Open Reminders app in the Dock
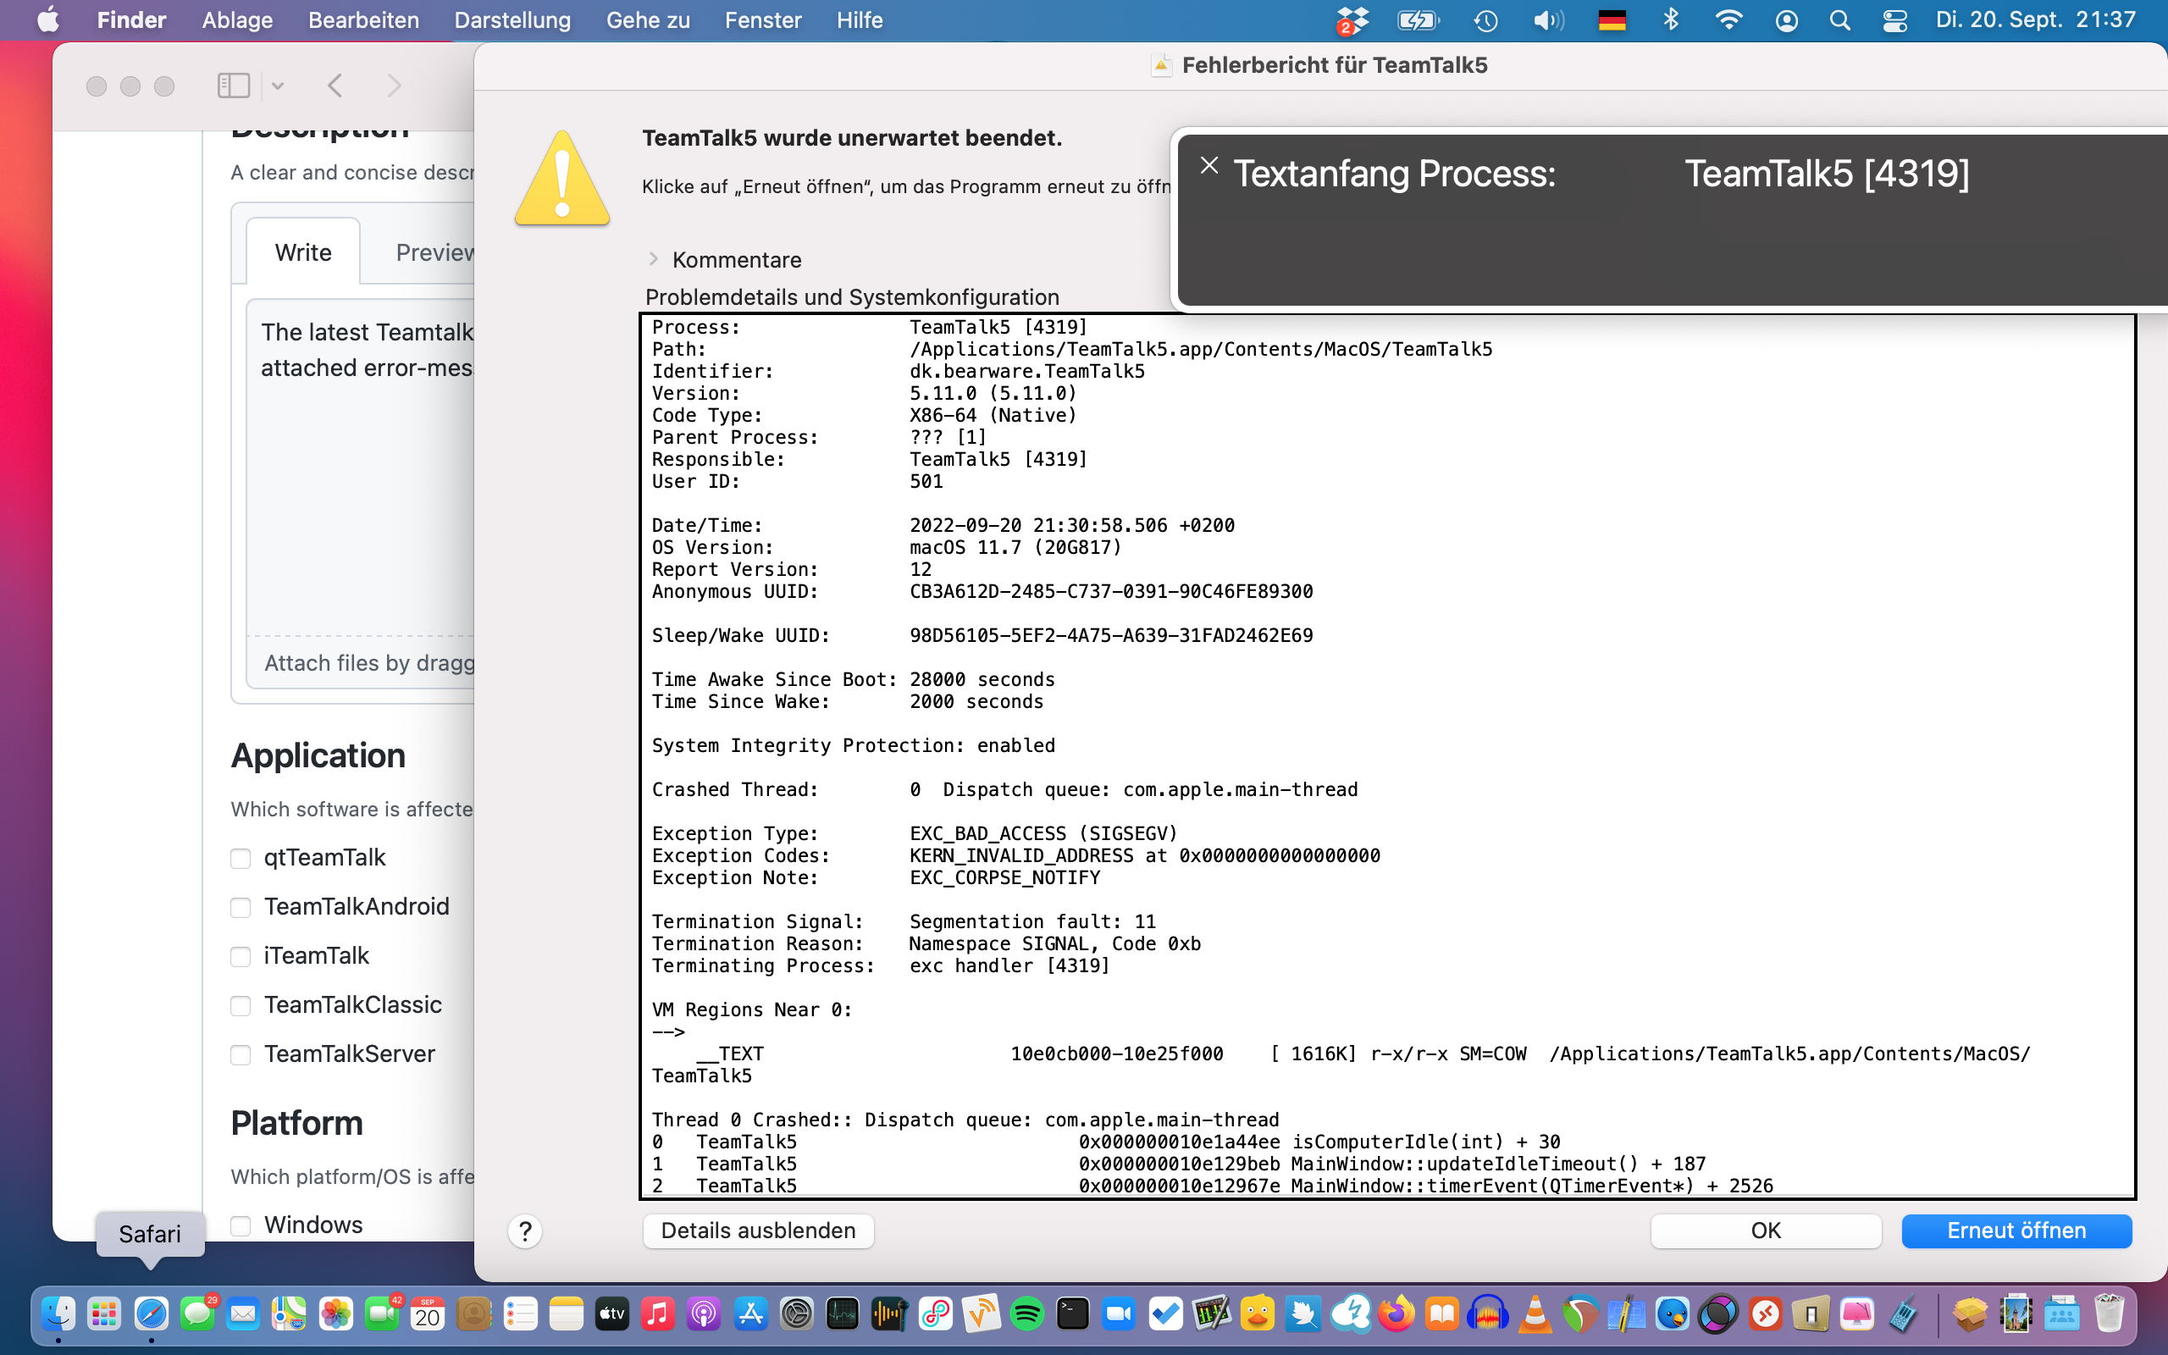This screenshot has width=2168, height=1355. [x=520, y=1314]
